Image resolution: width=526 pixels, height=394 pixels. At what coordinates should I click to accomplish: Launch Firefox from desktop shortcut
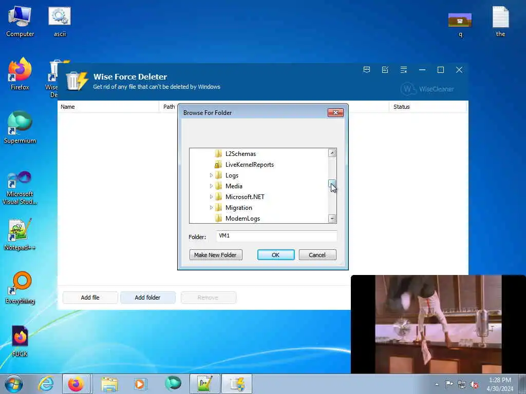20,74
